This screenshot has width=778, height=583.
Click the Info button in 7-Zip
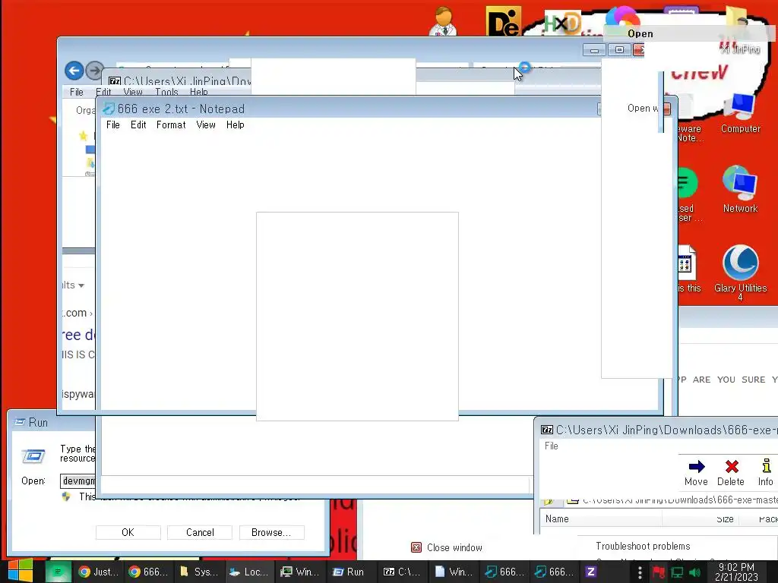pos(766,472)
